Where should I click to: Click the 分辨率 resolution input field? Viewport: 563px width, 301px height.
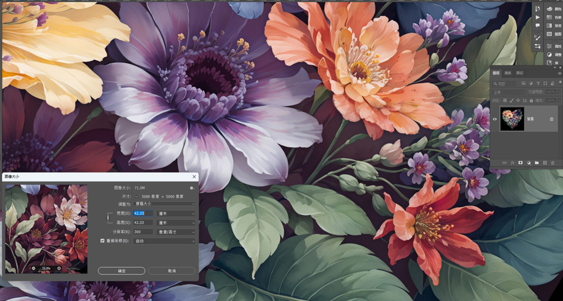pos(143,232)
